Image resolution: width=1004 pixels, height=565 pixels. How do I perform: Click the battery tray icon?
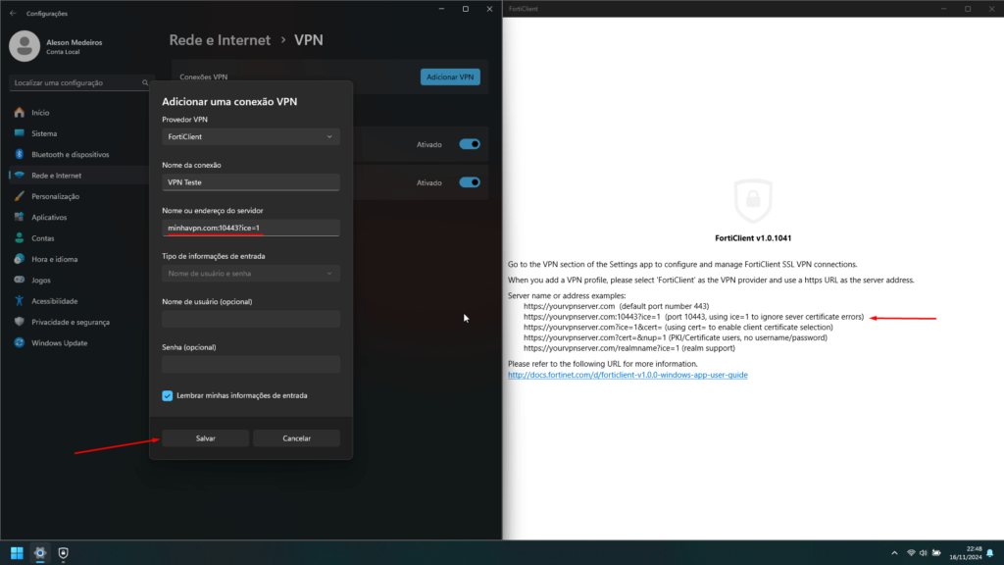click(x=936, y=553)
